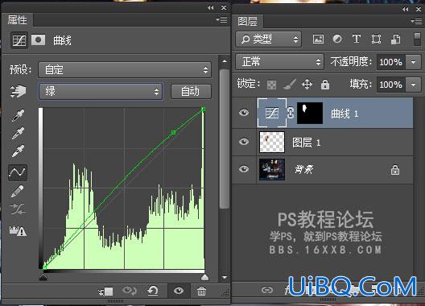Collapse the Layers panel double-arrow
Image resolution: width=425 pixels, height=306 pixels.
[x=405, y=9]
